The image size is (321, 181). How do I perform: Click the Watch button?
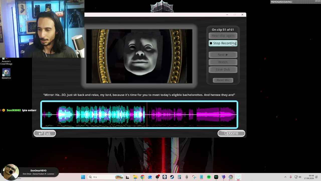(223, 62)
